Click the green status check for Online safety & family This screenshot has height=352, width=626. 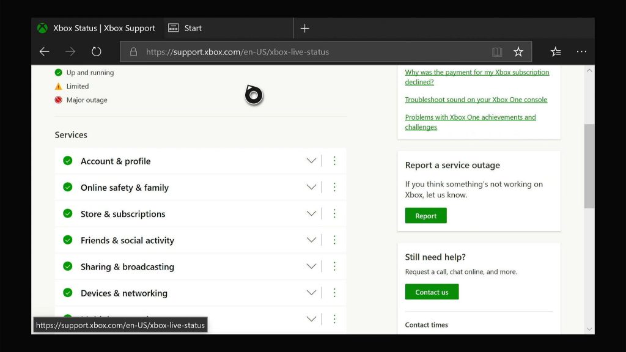pos(68,187)
